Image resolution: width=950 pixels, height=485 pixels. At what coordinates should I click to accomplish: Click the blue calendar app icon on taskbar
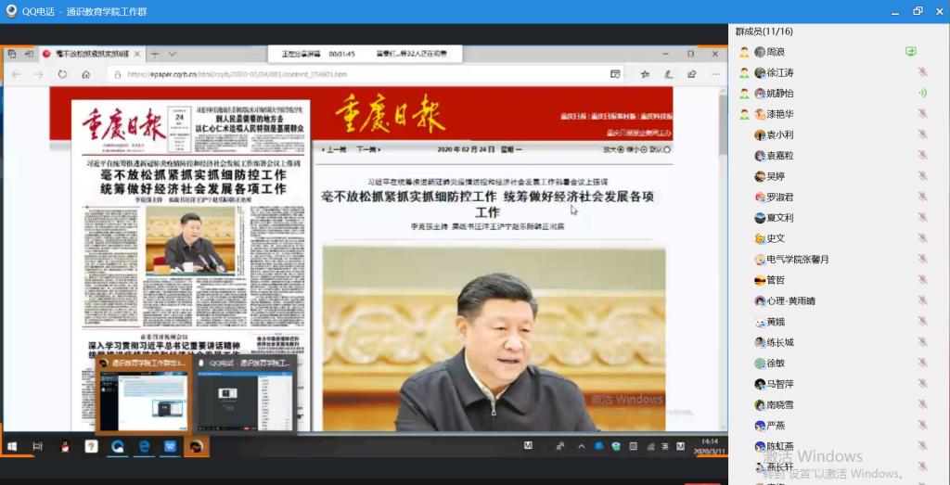[171, 447]
